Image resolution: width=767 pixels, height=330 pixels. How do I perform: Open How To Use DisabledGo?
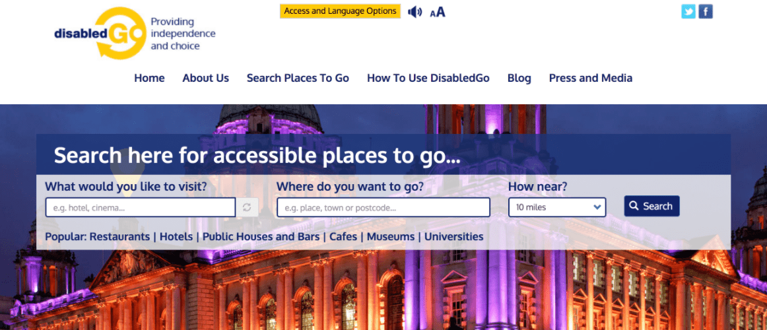[428, 79]
